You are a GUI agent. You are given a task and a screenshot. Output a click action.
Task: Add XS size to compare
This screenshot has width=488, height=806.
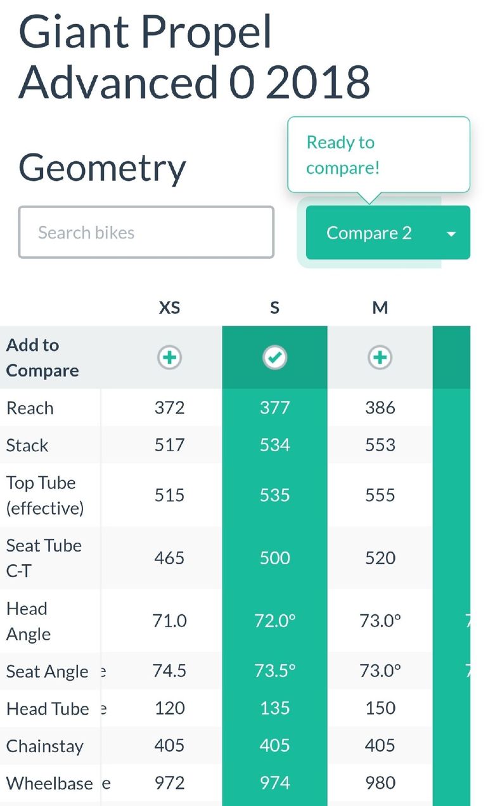click(x=169, y=357)
